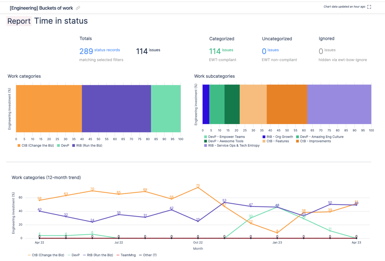Click the purple RtB segment in Work categories bar

pyautogui.click(x=116, y=108)
